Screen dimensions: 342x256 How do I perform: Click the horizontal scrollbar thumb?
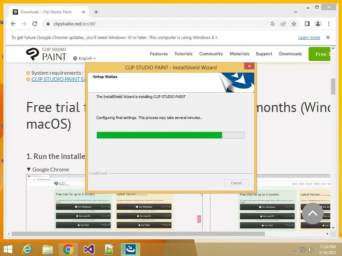tap(138, 234)
